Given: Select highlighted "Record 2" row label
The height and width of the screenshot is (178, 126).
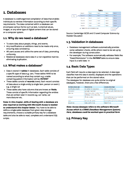Looking at the screenshot, I should [x=83, y=16].
